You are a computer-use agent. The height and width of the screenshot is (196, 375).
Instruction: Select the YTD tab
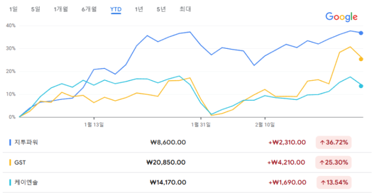tap(116, 10)
